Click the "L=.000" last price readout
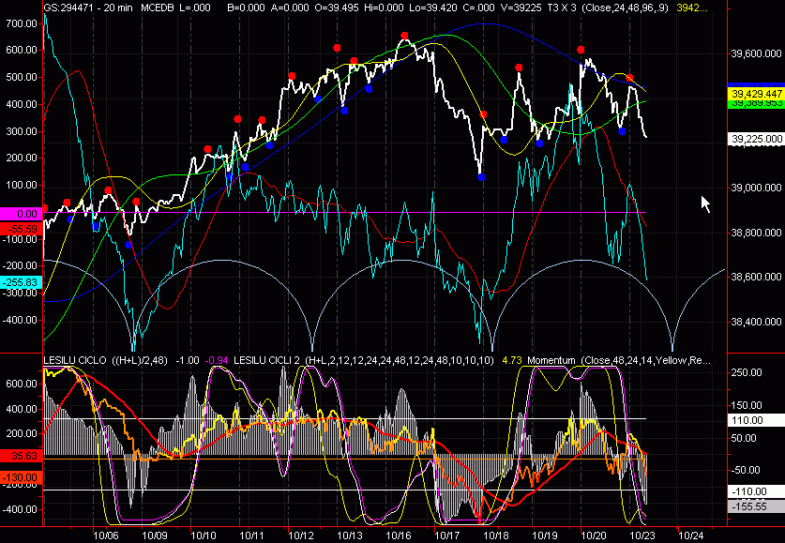The image size is (785, 543). (195, 8)
